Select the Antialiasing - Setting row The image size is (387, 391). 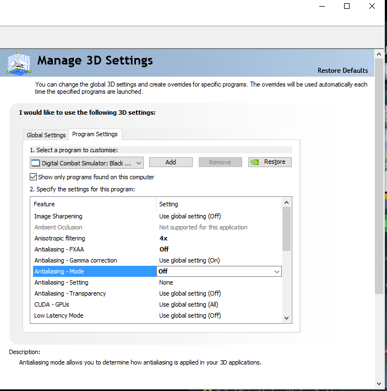(157, 282)
